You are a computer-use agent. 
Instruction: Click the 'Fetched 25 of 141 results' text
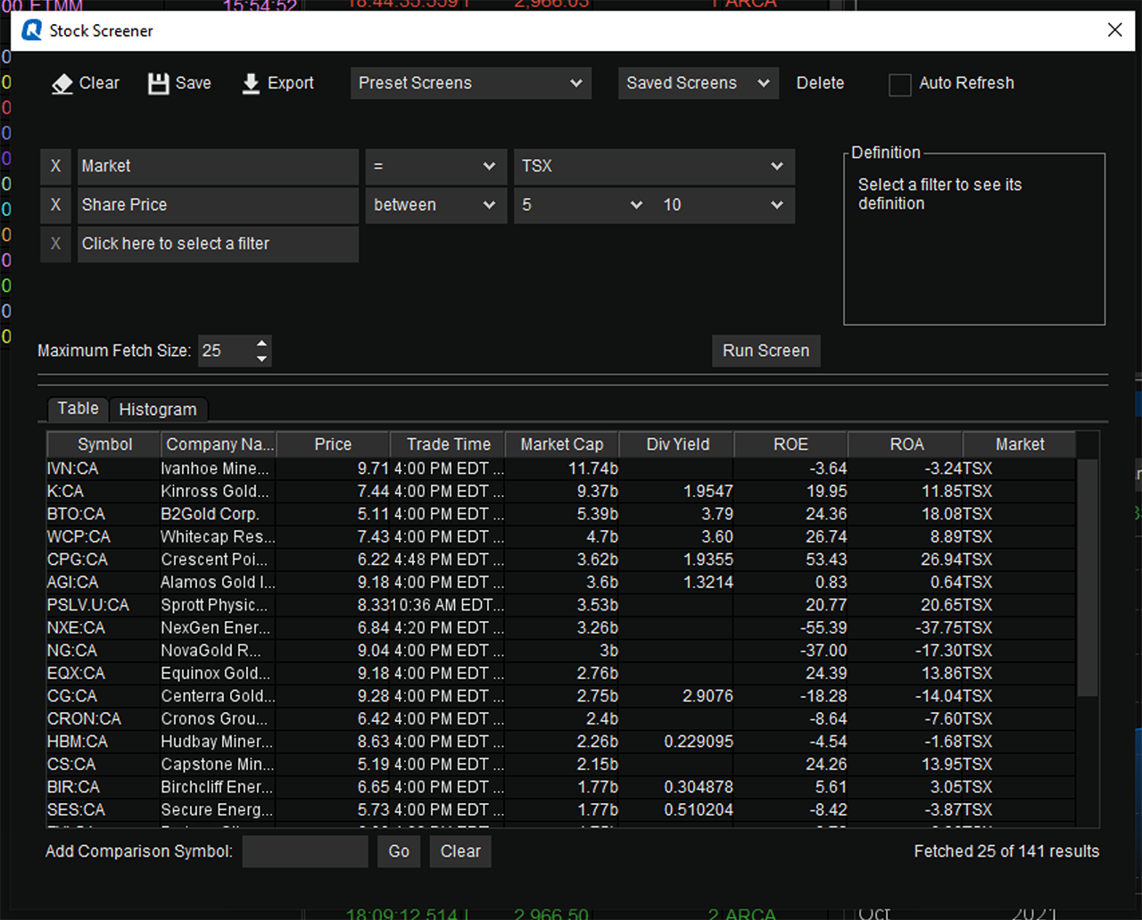tap(1006, 851)
